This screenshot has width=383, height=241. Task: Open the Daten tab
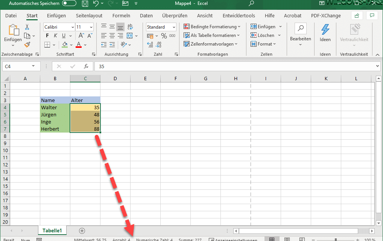(146, 16)
